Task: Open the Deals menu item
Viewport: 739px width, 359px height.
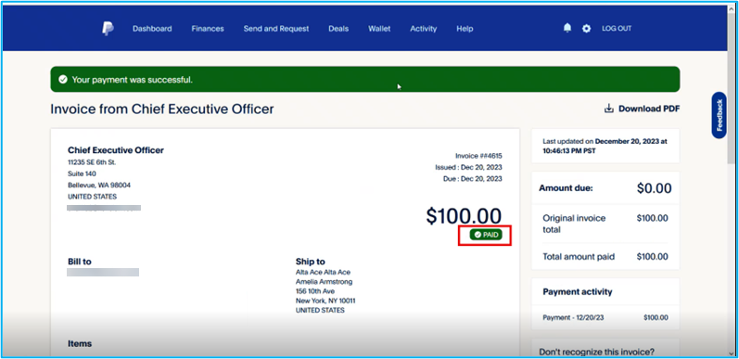Action: tap(338, 29)
